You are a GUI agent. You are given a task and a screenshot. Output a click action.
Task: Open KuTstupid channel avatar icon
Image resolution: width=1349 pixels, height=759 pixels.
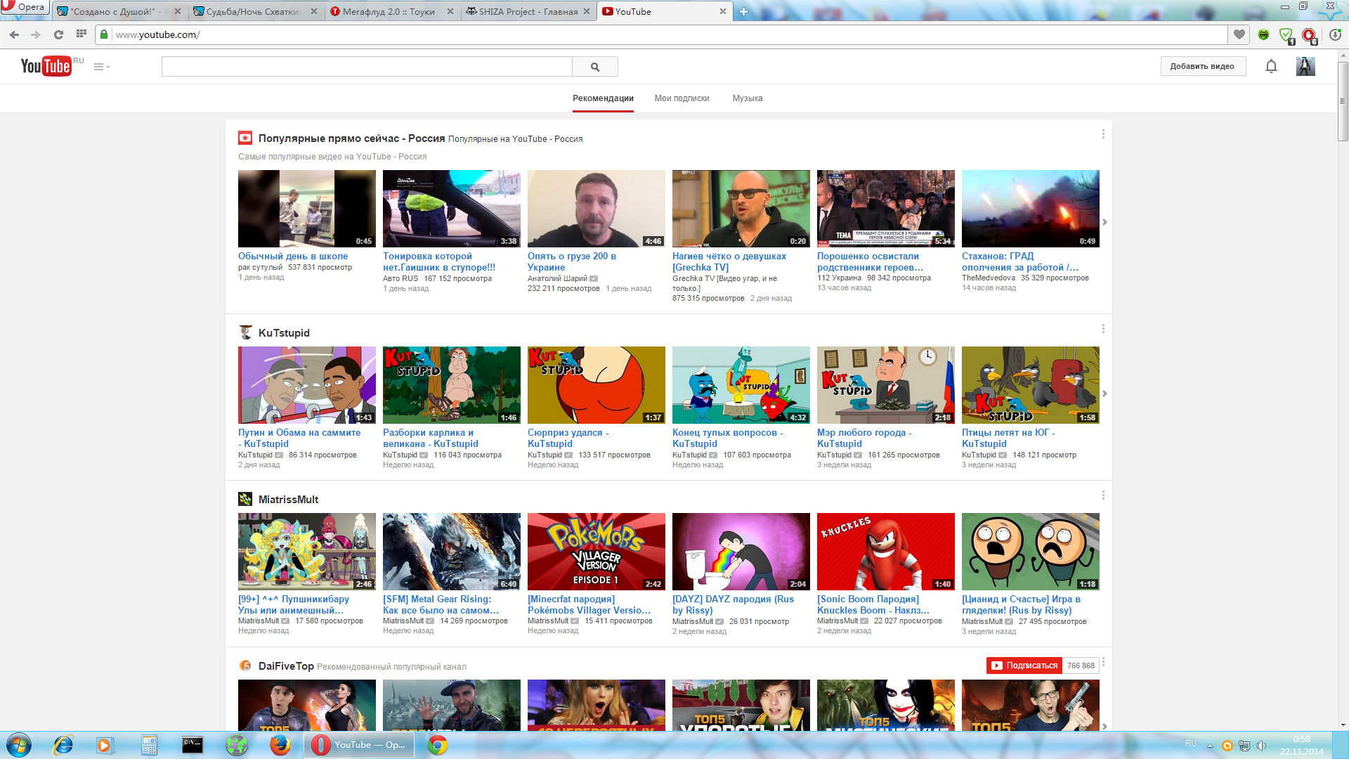(245, 332)
